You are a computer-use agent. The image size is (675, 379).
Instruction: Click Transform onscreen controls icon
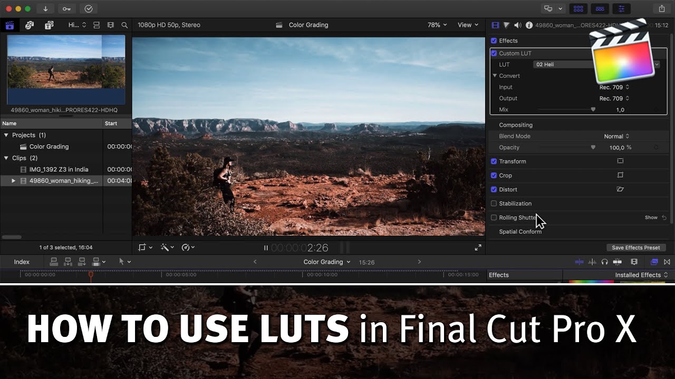pyautogui.click(x=620, y=162)
